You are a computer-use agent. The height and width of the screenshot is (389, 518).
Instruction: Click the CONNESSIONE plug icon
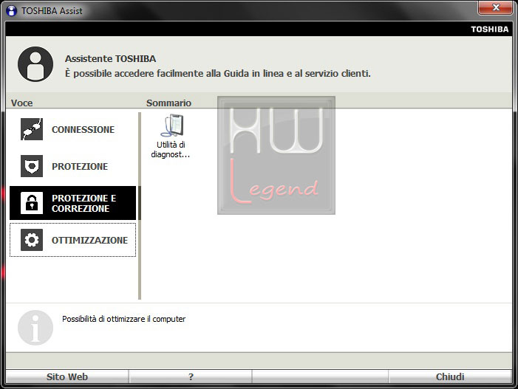32,129
